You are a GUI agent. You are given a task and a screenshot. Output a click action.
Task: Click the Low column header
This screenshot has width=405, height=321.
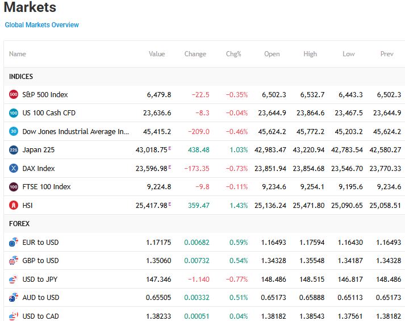349,54
